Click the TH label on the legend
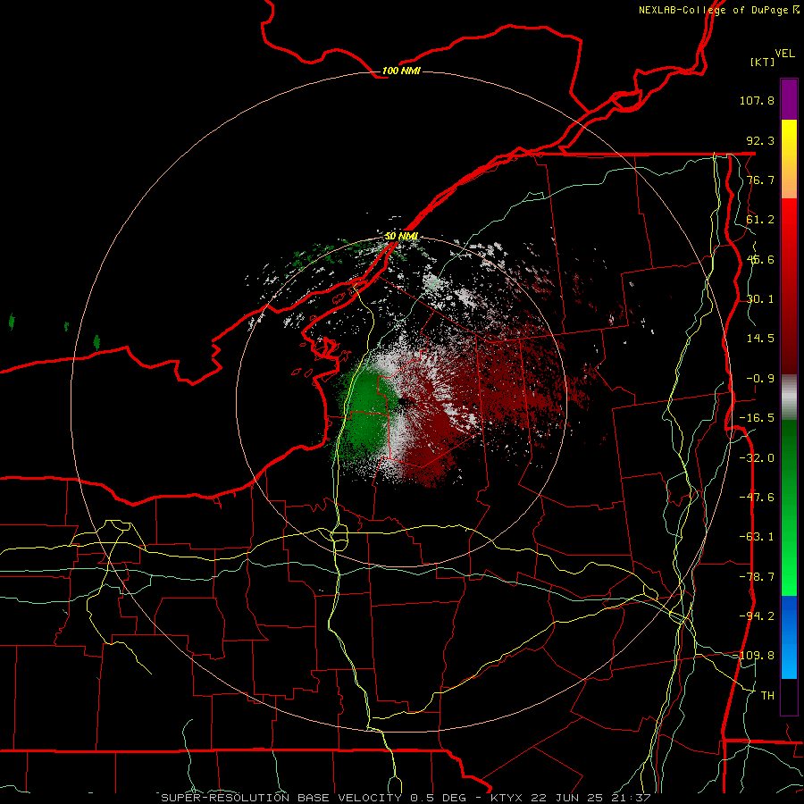 [x=767, y=696]
